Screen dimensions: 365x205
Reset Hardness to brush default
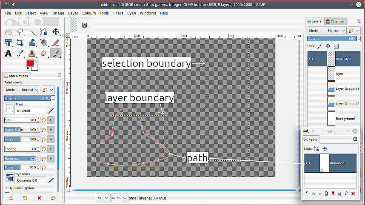43,159
